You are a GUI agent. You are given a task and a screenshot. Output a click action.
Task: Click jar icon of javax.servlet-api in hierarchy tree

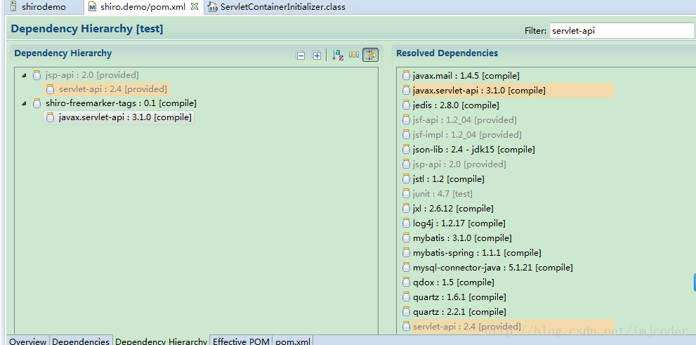point(50,117)
